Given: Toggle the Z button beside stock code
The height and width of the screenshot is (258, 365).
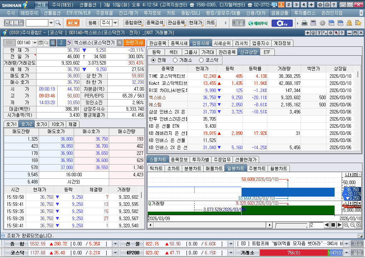Looking at the screenshot, I should point(62,43).
